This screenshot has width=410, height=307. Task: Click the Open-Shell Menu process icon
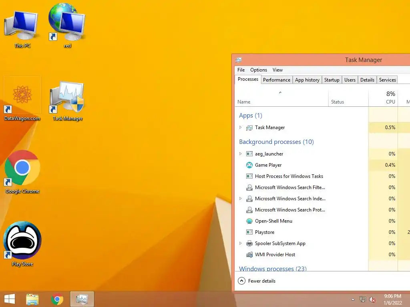pyautogui.click(x=249, y=221)
